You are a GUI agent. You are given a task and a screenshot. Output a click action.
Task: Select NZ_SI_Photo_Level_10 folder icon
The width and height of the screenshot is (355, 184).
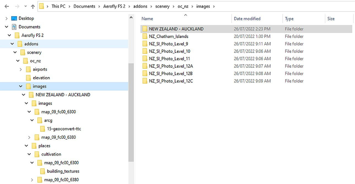[144, 51]
